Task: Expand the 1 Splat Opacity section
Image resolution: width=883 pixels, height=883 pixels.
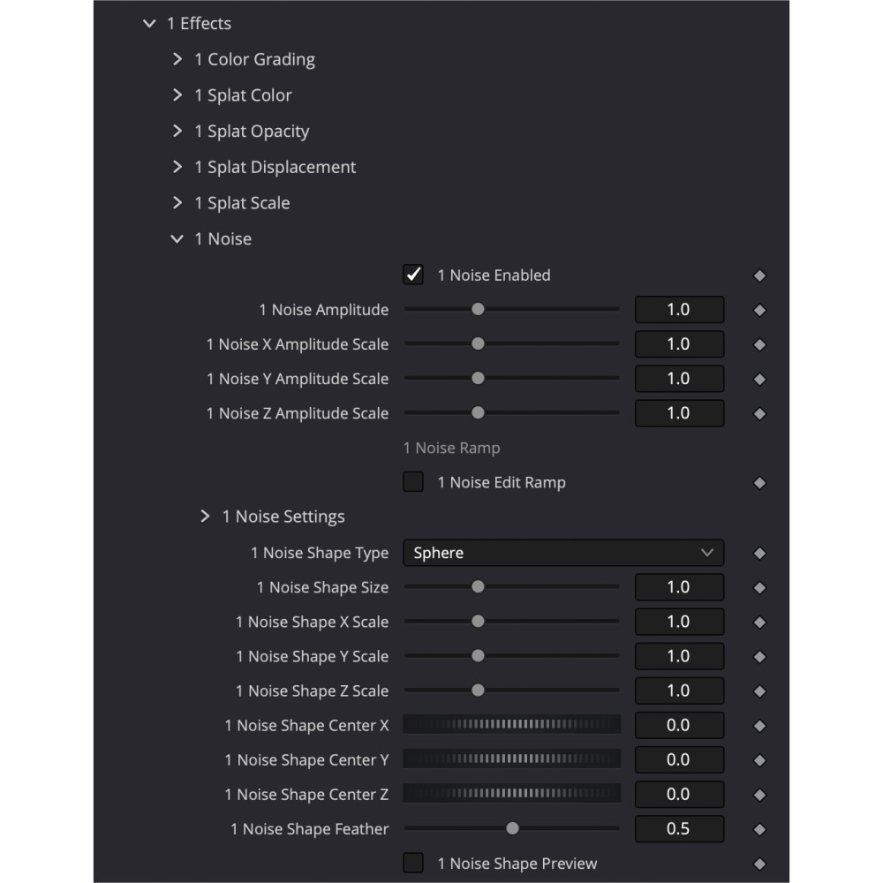Action: click(177, 132)
